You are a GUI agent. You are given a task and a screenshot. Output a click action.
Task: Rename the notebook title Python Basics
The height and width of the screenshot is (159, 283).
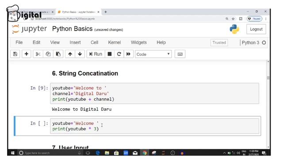72,29
